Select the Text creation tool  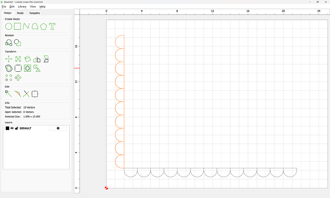(52, 26)
